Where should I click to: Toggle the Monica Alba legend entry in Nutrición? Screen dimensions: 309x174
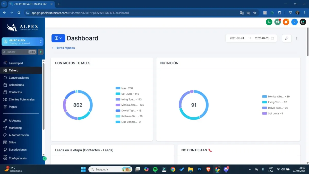tap(276, 97)
